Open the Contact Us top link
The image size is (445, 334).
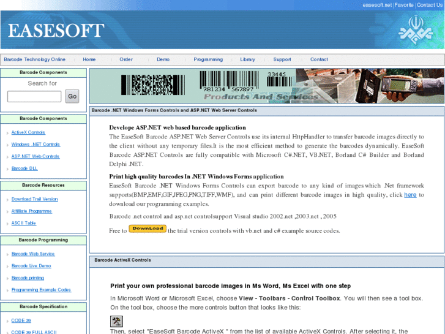pos(429,5)
